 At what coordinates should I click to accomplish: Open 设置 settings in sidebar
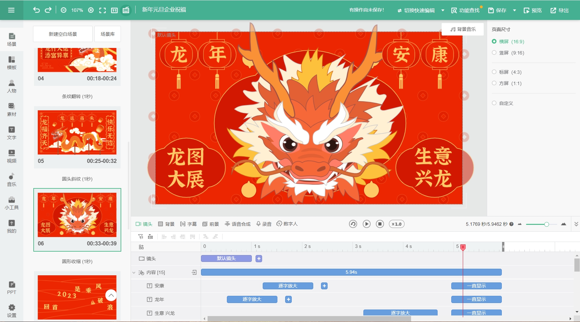(12, 311)
